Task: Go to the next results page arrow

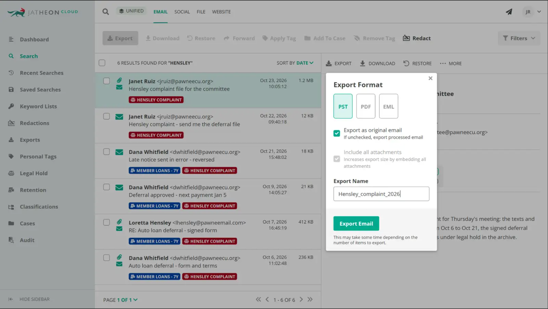Action: (301, 299)
